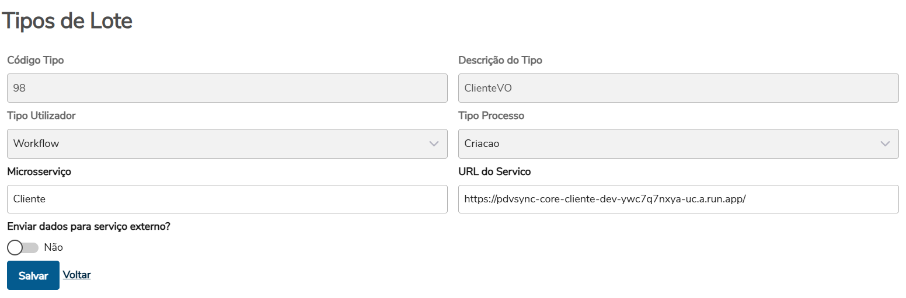Click the "Descrição do Tipo" label text
Viewport: 906px width, 298px height.
pos(500,60)
